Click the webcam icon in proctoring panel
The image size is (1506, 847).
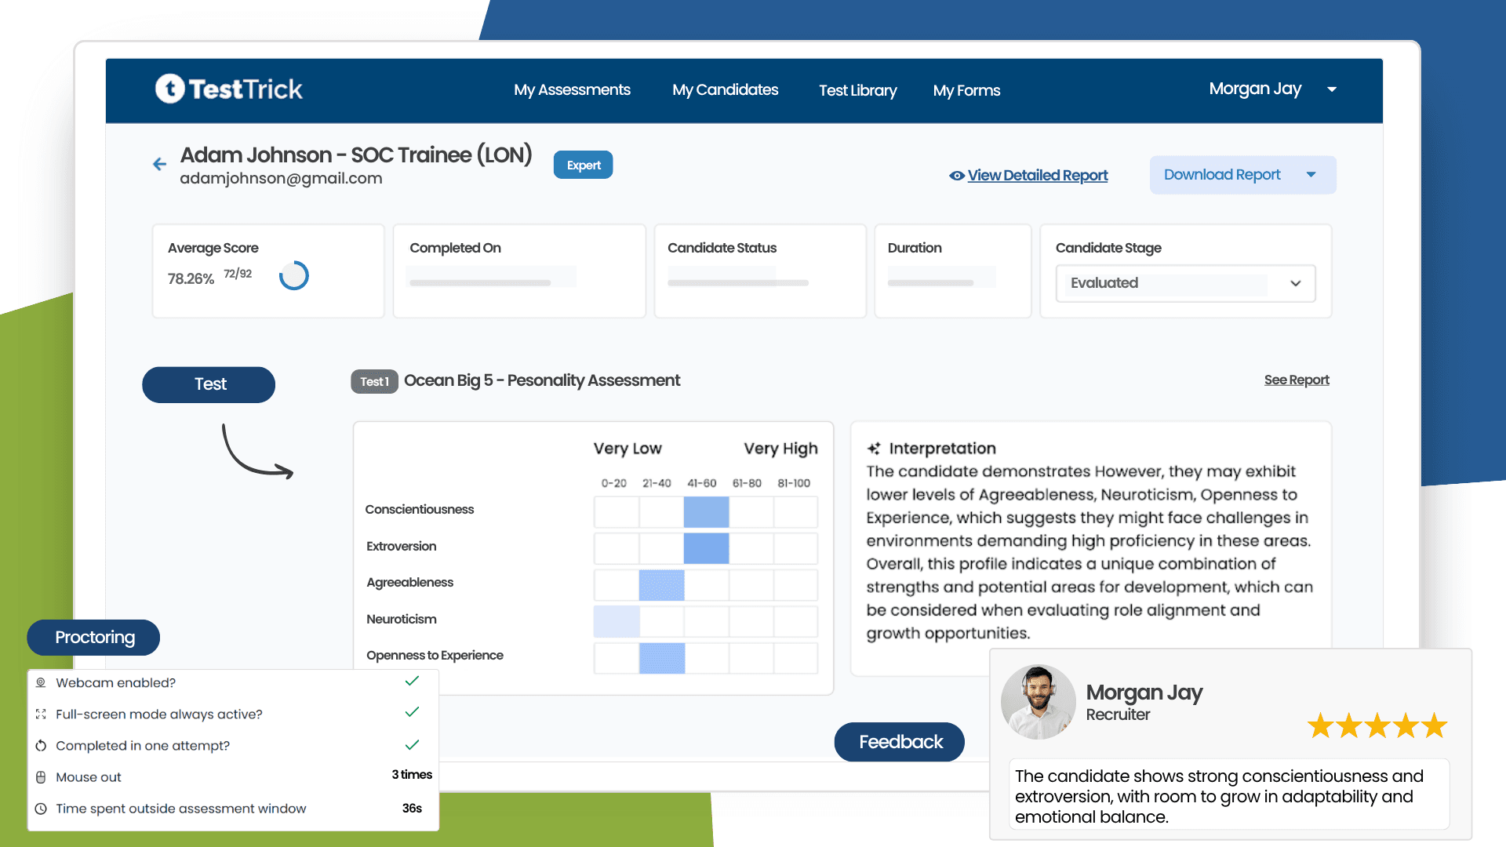pos(40,682)
